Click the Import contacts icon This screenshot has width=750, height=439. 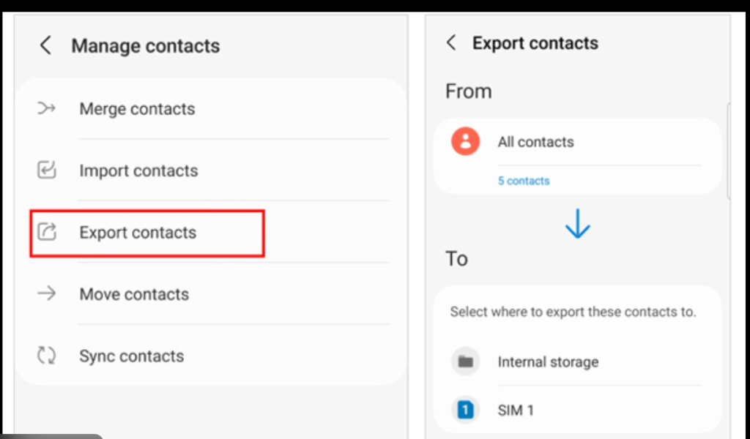coord(47,170)
